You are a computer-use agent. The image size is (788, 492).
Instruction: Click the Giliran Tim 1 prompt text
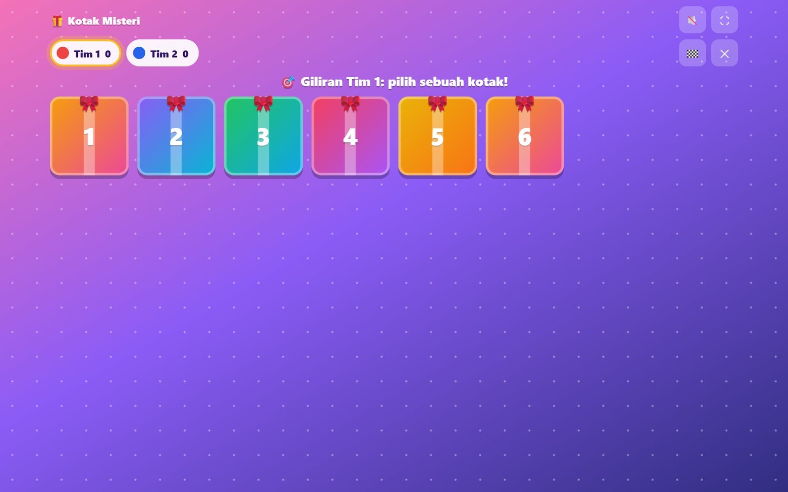click(404, 82)
